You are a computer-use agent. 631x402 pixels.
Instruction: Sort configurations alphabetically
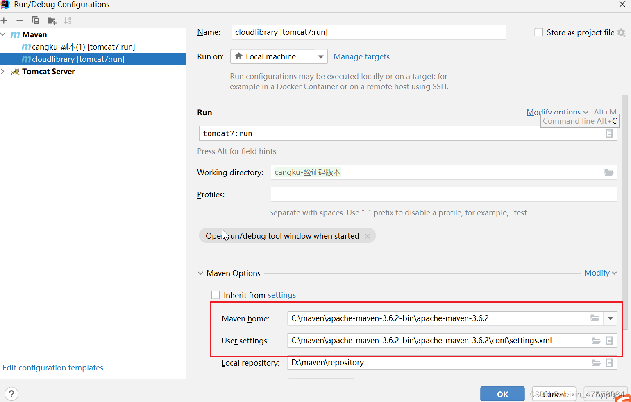(68, 20)
